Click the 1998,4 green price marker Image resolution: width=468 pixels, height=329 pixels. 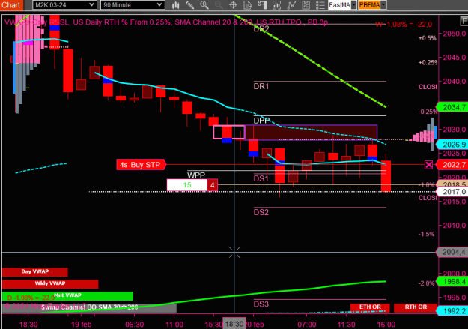(x=452, y=282)
